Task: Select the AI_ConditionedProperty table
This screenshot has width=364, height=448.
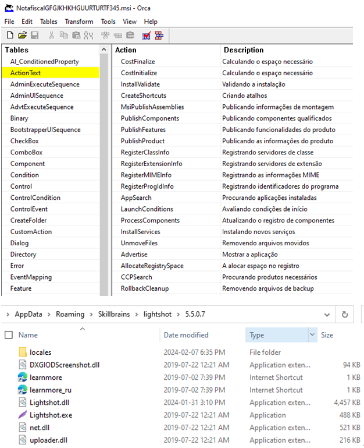Action: pyautogui.click(x=45, y=62)
